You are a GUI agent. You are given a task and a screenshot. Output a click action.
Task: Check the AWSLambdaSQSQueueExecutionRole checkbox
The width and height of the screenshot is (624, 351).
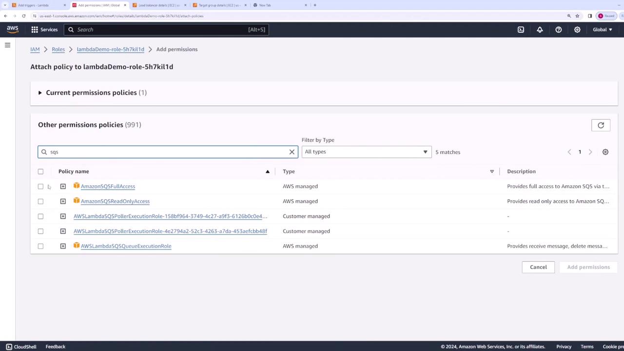(40, 246)
